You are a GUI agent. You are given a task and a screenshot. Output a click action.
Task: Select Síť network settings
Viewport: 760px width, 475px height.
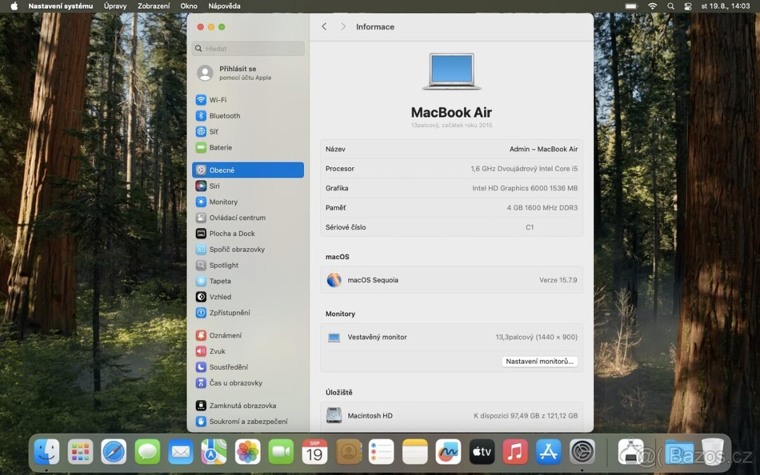248,132
